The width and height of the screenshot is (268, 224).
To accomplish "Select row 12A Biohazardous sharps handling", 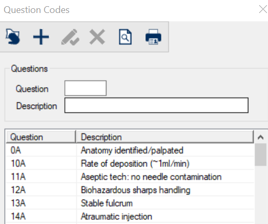I will 130,190.
